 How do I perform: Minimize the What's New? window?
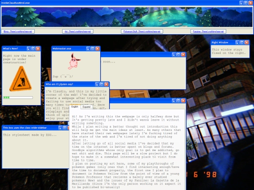pyautogui.click(x=29, y=48)
